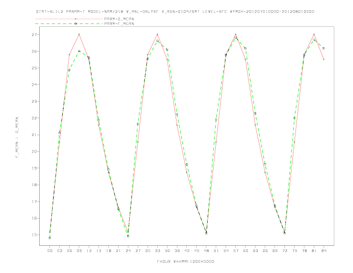
Task: Click x-axis forecast hour label 45
Action: (x=197, y=251)
